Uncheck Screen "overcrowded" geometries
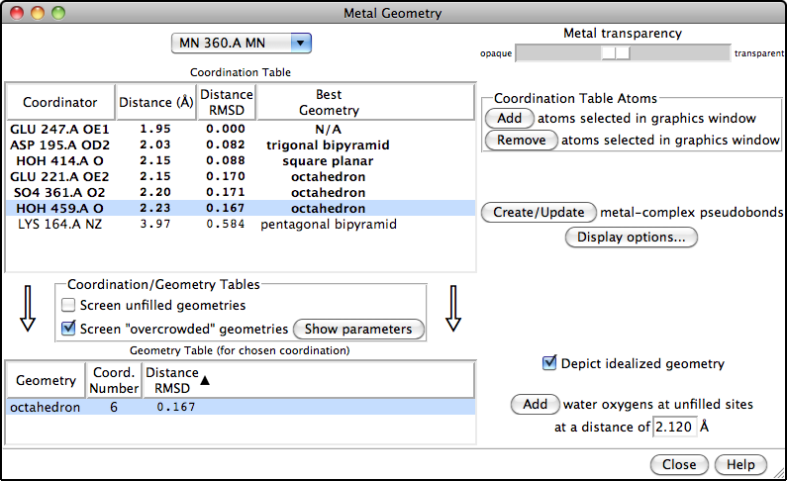The image size is (787, 481). click(69, 329)
